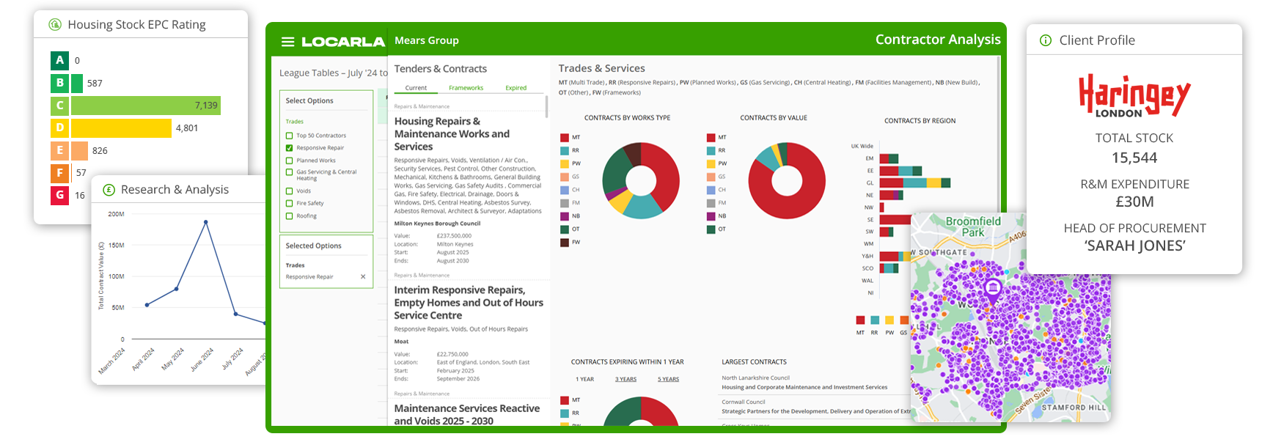Click the Moat client name
1262x442 pixels.
coord(401,342)
